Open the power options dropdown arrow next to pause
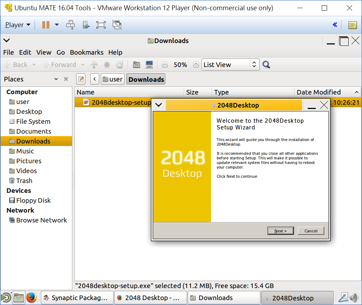 click(x=57, y=25)
